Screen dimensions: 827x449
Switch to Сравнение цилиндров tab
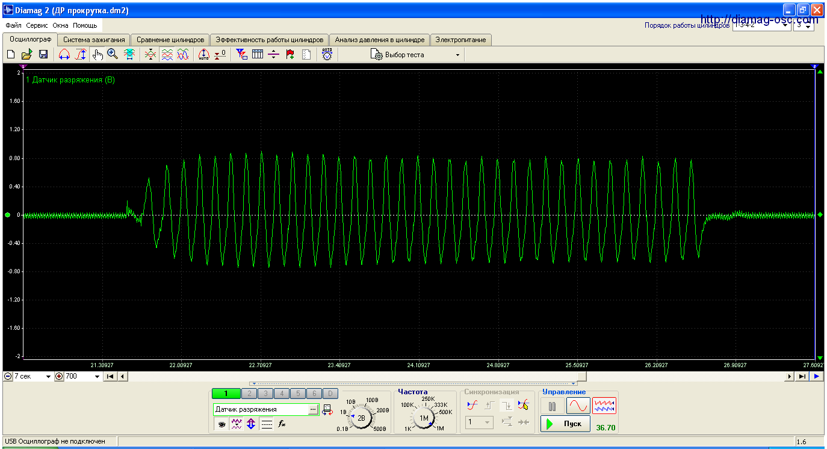(x=170, y=40)
